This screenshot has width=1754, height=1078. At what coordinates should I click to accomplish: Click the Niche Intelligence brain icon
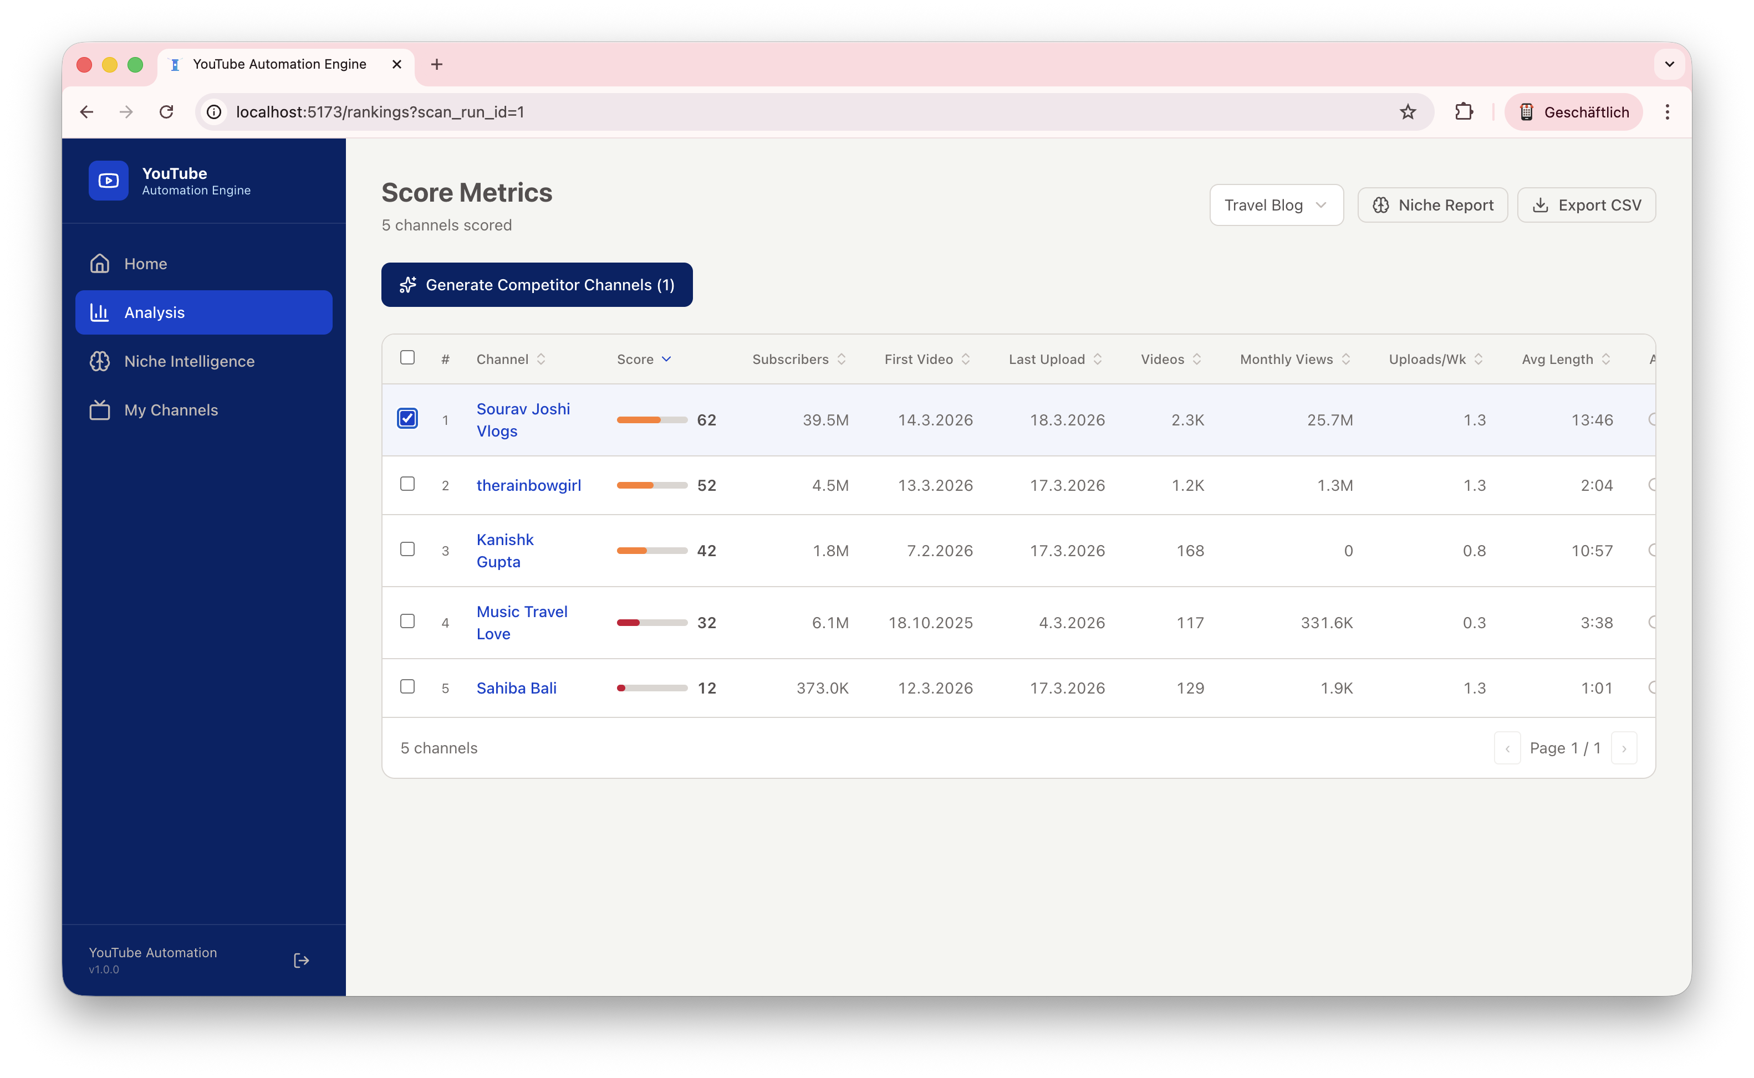point(100,362)
